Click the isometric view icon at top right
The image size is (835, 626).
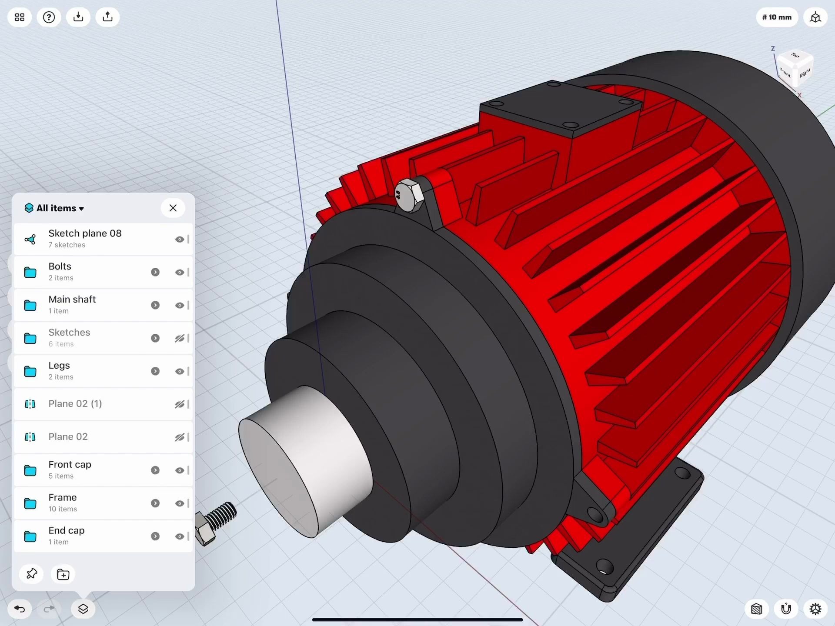[816, 17]
